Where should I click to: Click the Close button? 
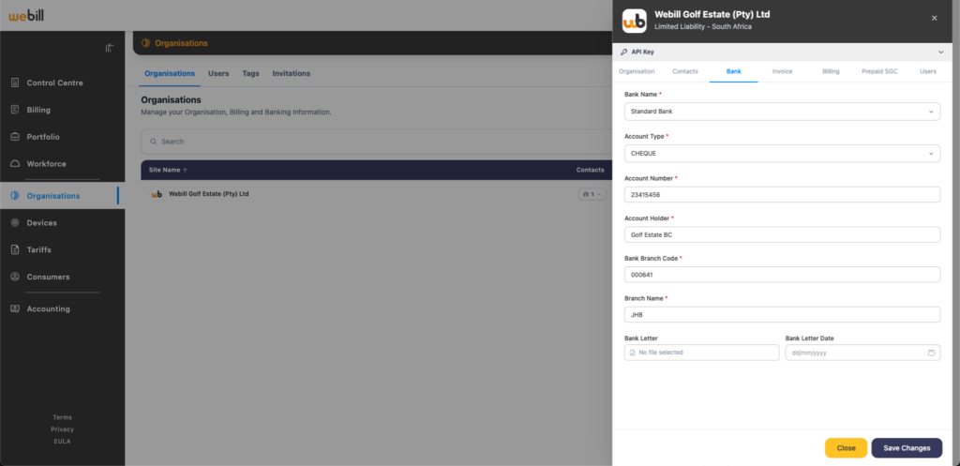(846, 448)
